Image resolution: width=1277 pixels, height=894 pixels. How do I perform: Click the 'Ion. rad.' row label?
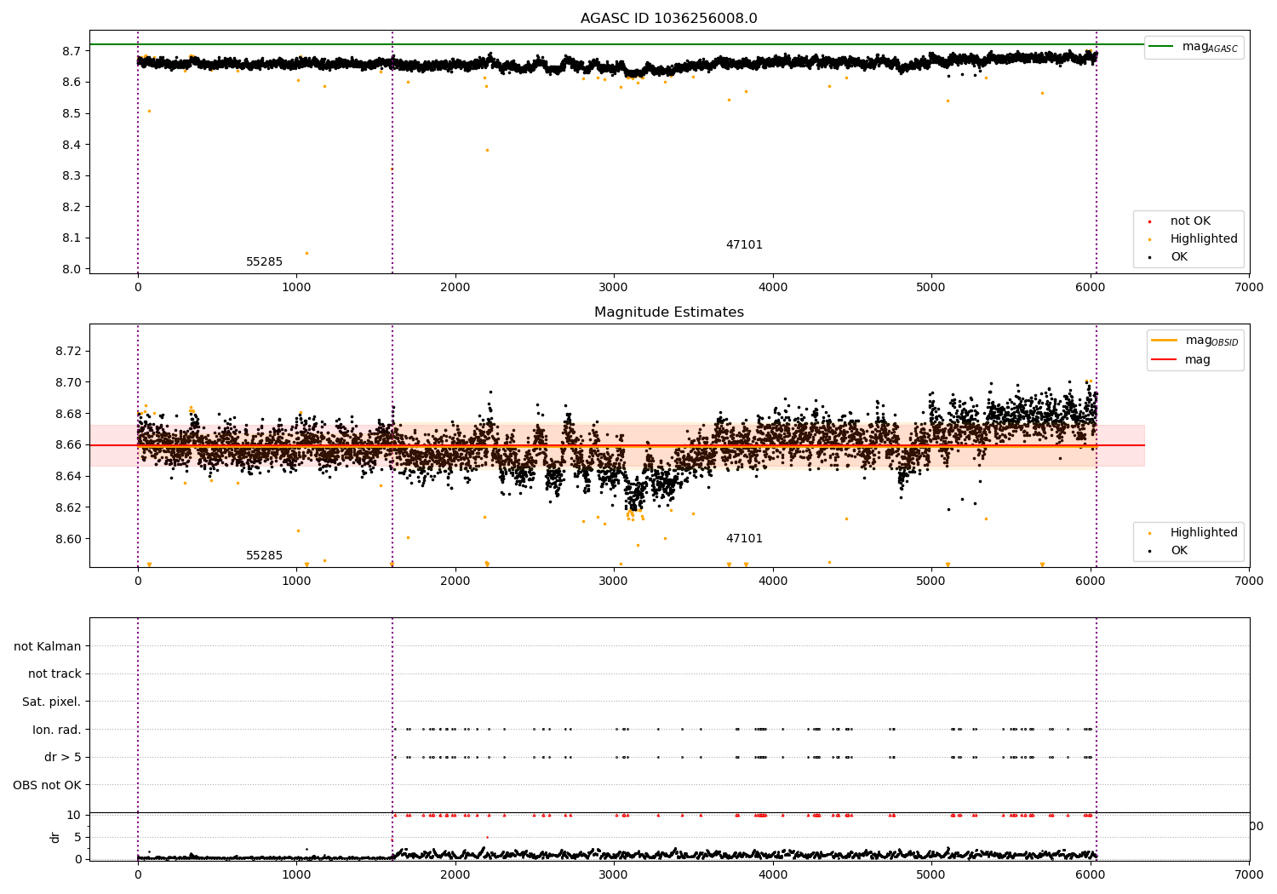57,731
